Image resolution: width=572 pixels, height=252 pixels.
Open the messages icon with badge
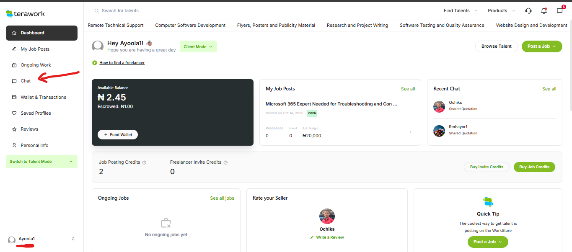tap(560, 11)
